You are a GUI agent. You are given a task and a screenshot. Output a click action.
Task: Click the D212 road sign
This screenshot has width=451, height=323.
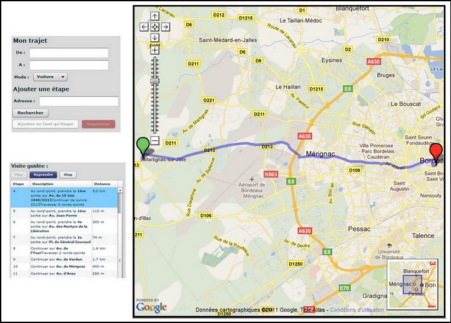219,15
